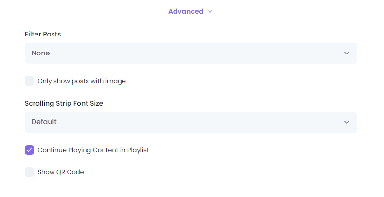This screenshot has height=197, width=384.
Task: Uncheck Continue Playing Content in Playlist checkbox
Action: click(29, 150)
